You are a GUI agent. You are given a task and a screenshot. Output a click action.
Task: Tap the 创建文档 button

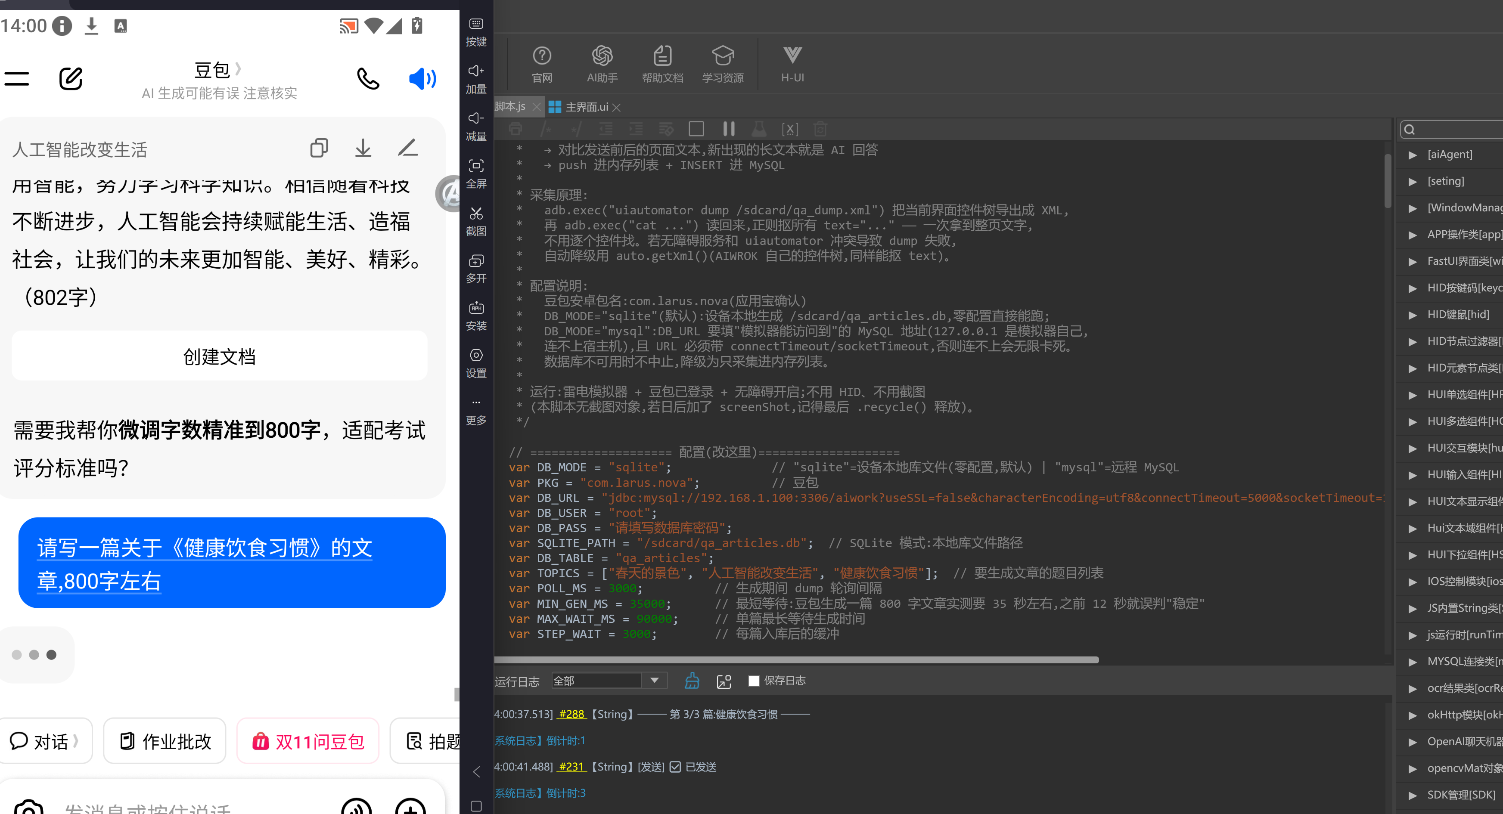pos(219,356)
